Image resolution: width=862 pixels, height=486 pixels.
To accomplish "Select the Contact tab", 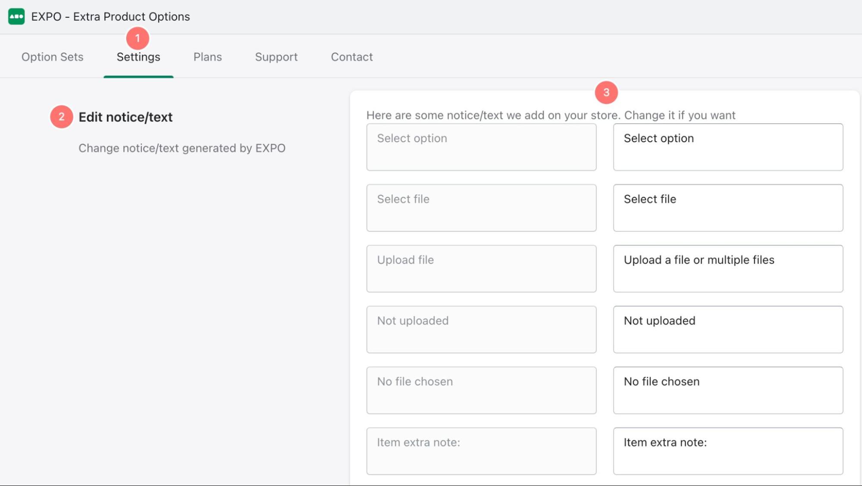I will 352,57.
